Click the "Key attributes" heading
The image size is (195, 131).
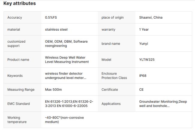(19, 4)
